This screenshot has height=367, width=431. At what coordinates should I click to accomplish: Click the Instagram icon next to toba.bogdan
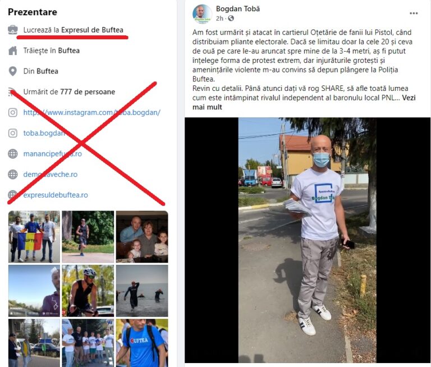tap(13, 133)
